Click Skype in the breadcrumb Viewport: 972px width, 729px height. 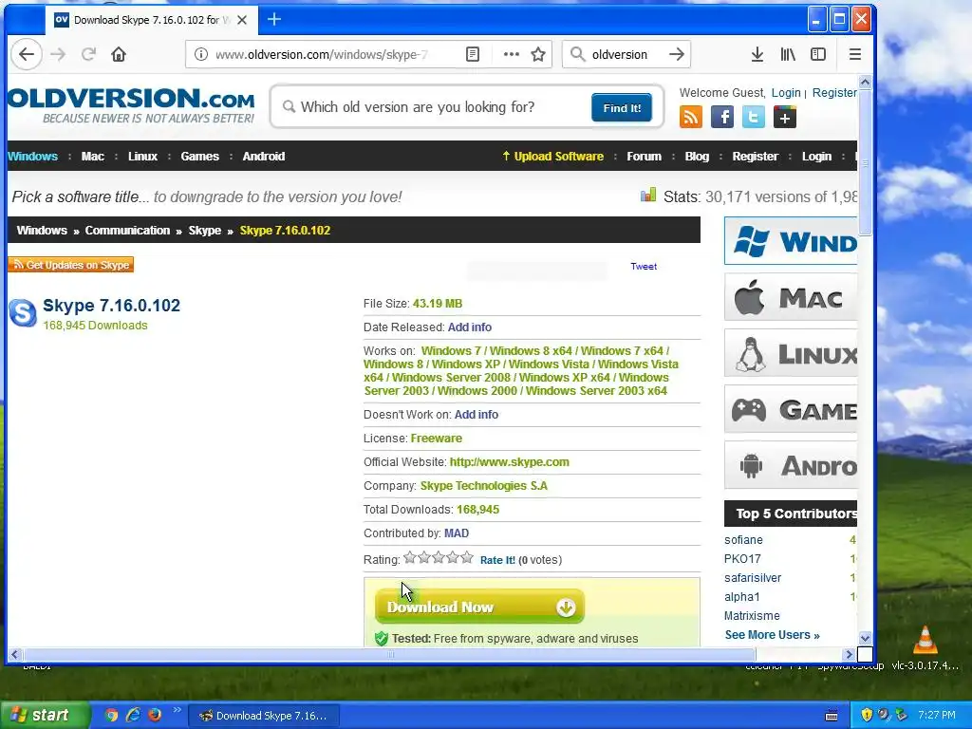point(205,230)
